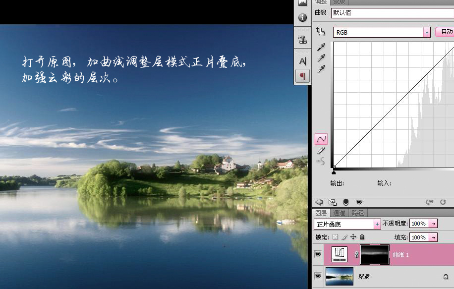The height and width of the screenshot is (289, 454).
Task: Switch to the 通道 tab
Action: pyautogui.click(x=339, y=213)
